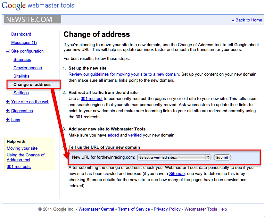Viewport: 265px width, 217px height.
Task: Open Moving your site help link
Action: (x=22, y=148)
